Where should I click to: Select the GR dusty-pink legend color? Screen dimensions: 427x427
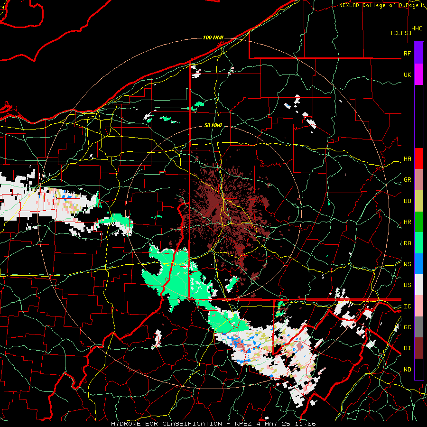[x=419, y=180]
